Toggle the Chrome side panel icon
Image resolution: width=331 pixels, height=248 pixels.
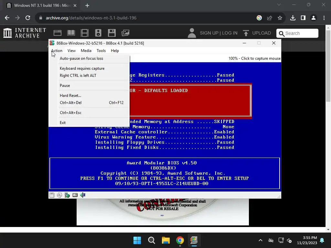(x=303, y=18)
